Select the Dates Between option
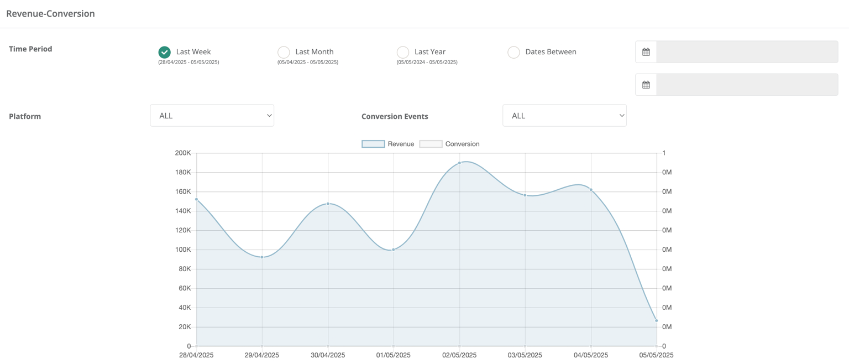This screenshot has height=363, width=849. (513, 51)
